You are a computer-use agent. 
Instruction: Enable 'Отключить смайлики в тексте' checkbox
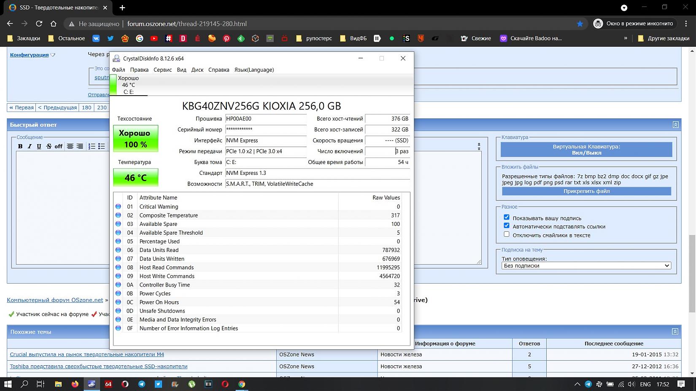click(507, 234)
